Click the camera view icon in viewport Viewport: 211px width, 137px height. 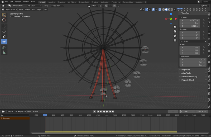[x=175, y=36]
